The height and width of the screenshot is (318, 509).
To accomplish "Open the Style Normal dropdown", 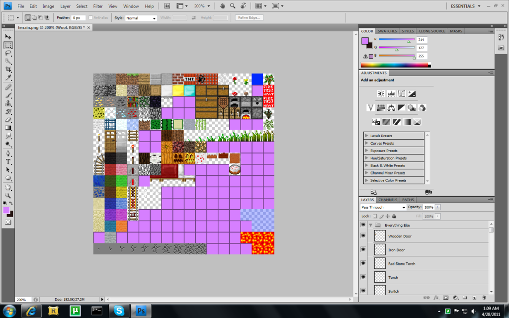I will [141, 18].
